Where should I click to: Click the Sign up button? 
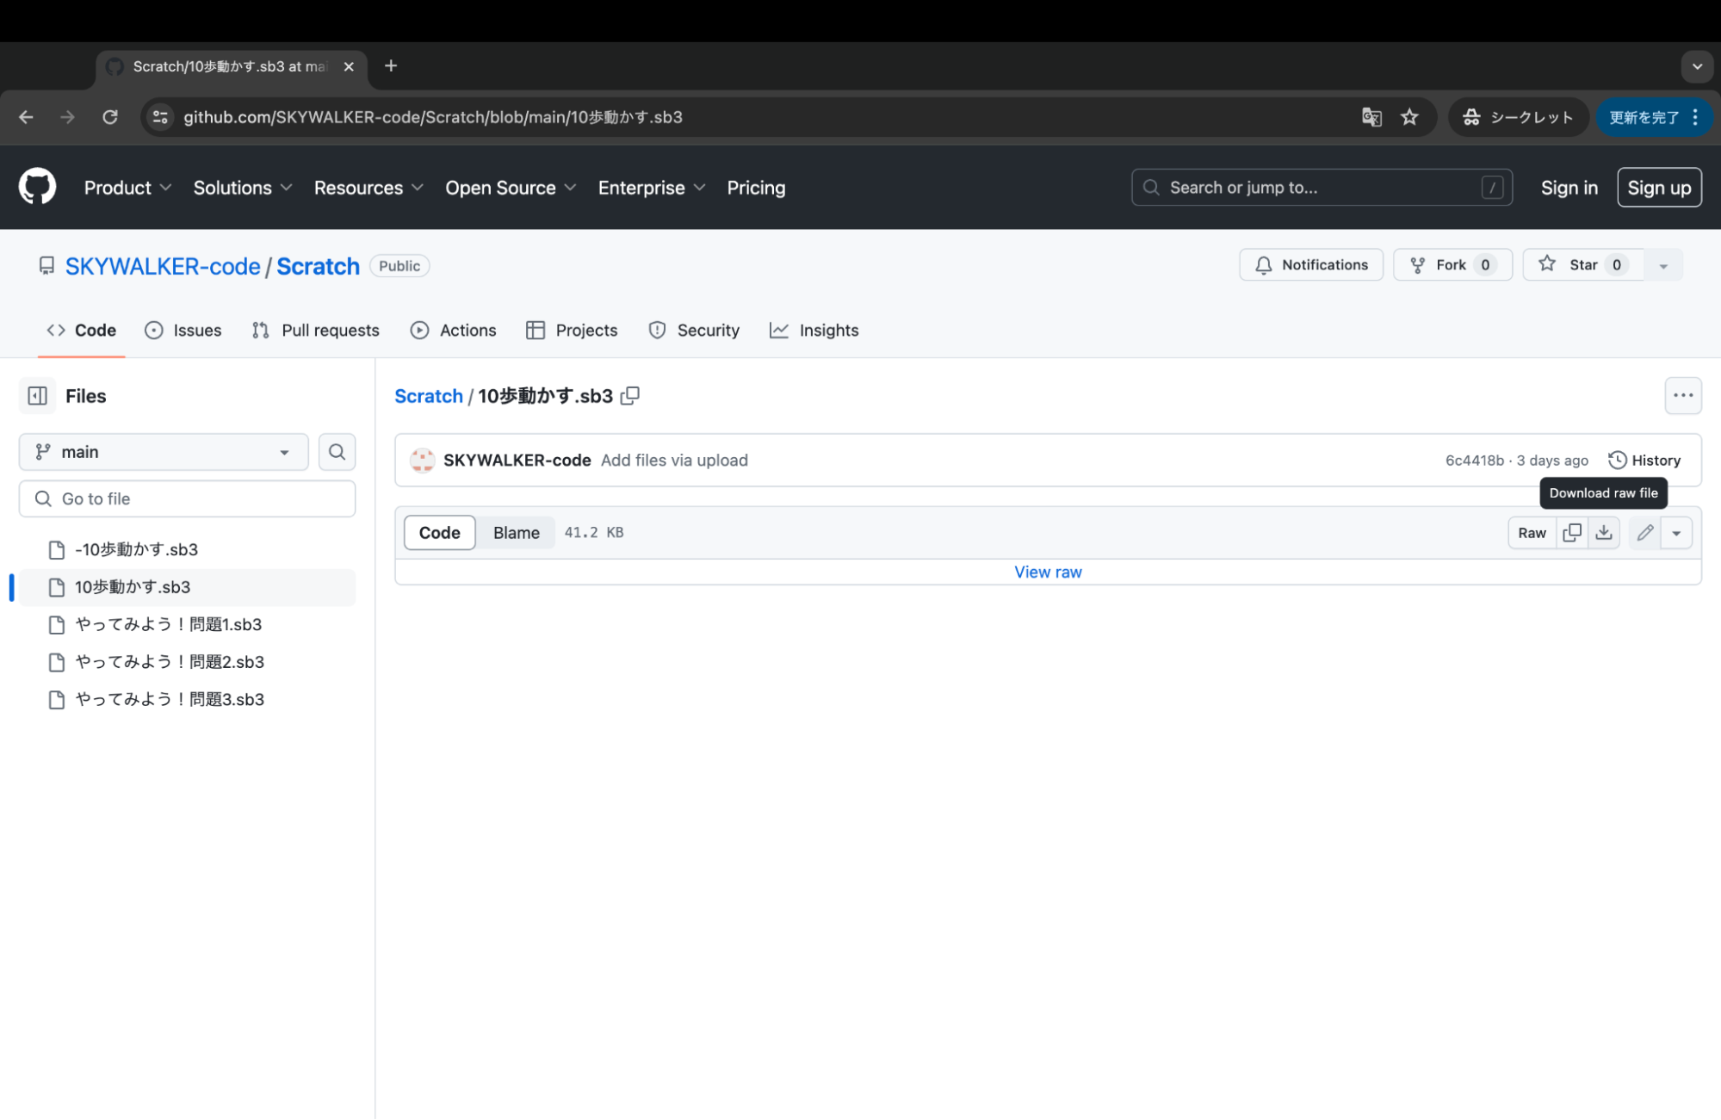tap(1659, 188)
